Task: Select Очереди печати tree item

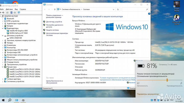Action: [13, 62]
